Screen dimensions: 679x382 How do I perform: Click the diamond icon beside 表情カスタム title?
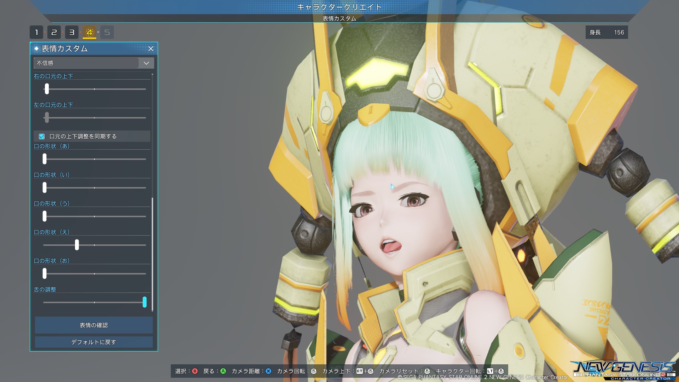point(36,48)
